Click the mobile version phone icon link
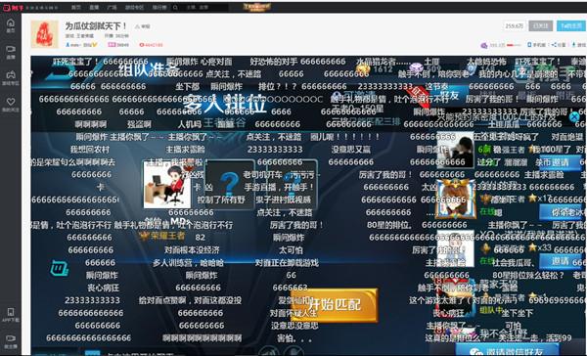 tap(529, 45)
